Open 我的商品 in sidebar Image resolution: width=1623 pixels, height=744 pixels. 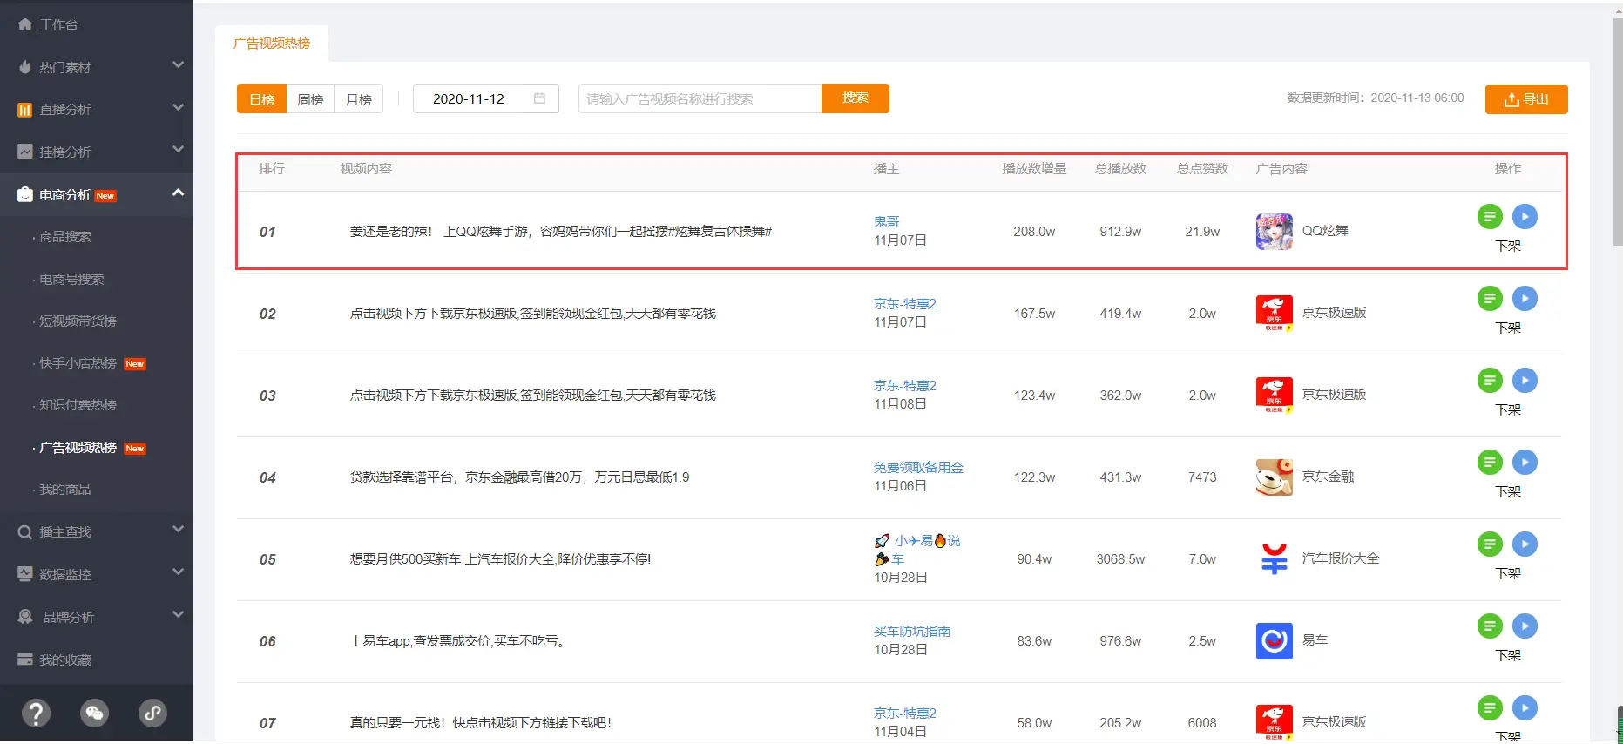(65, 490)
